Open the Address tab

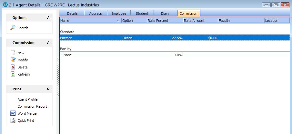click(x=95, y=13)
